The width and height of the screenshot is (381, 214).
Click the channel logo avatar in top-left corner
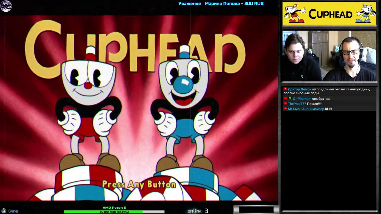coord(6,6)
